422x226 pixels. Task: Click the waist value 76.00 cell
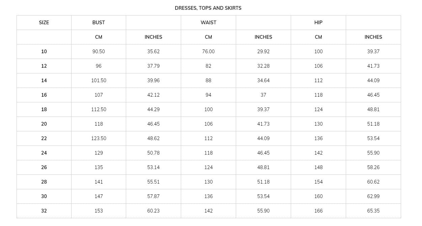click(208, 52)
